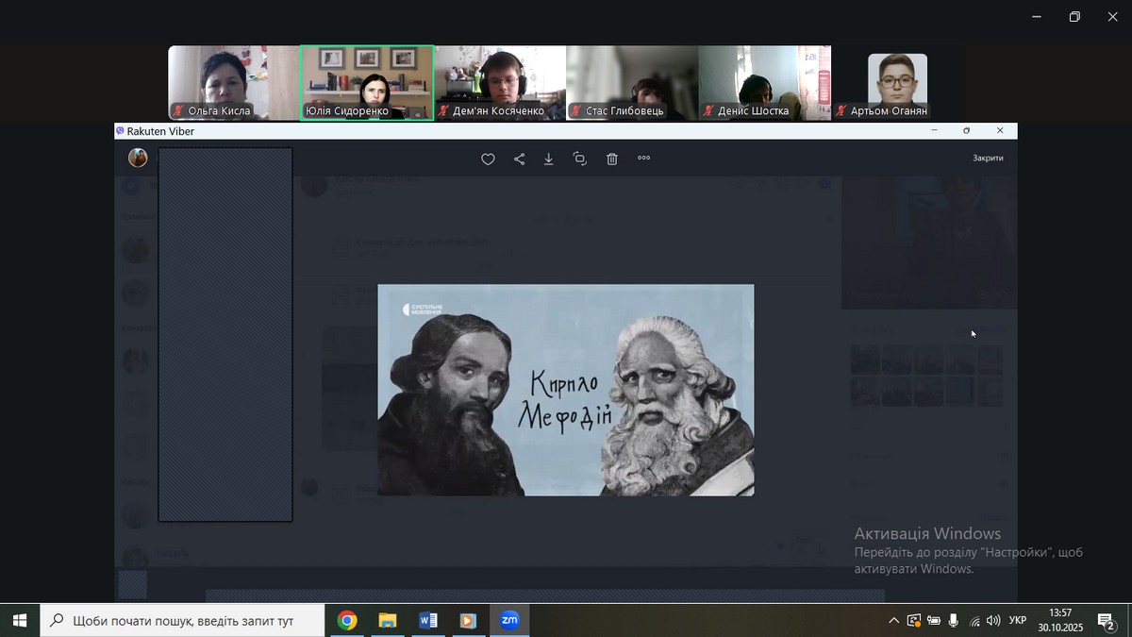Click the Кирило Мефодій picture in the viewer
1132x637 pixels.
pos(565,390)
